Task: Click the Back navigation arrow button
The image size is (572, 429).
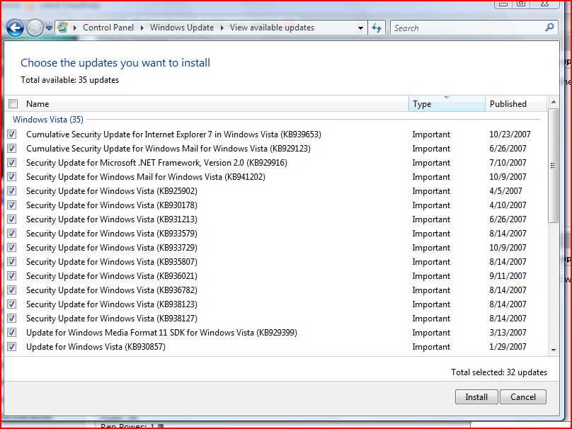Action: [15, 28]
